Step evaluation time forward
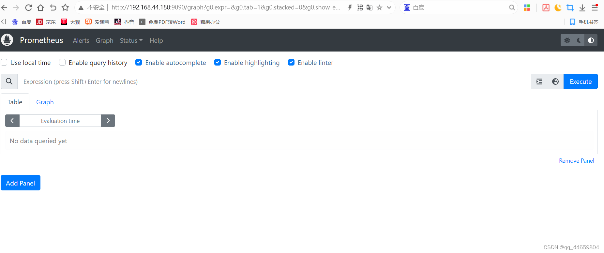604x253 pixels. click(108, 121)
